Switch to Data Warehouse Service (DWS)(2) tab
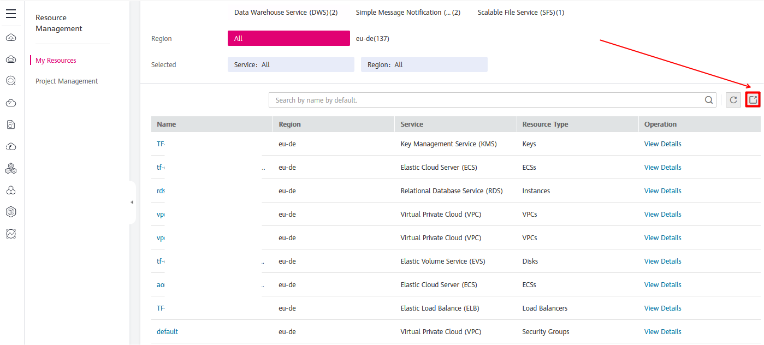 [x=286, y=11]
